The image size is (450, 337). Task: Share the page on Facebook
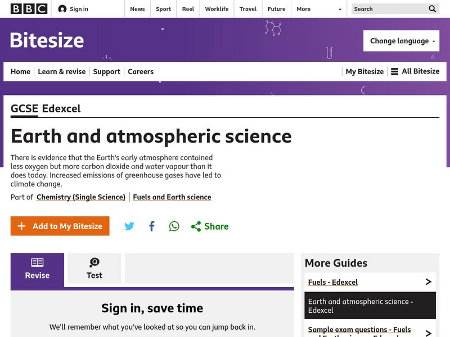tap(151, 226)
